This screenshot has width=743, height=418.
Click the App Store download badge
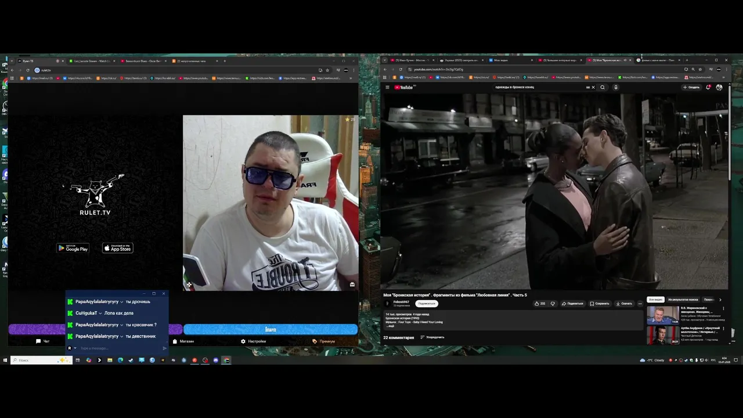tap(118, 248)
